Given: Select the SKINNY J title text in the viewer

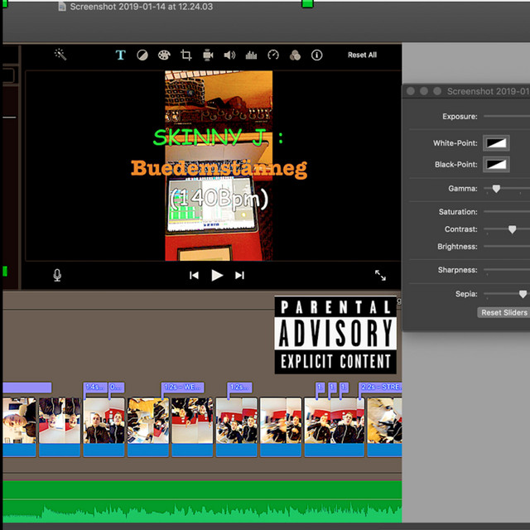Looking at the screenshot, I should point(219,137).
